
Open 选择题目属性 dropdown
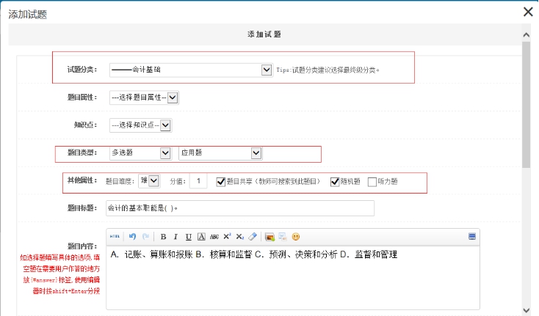[x=144, y=98]
